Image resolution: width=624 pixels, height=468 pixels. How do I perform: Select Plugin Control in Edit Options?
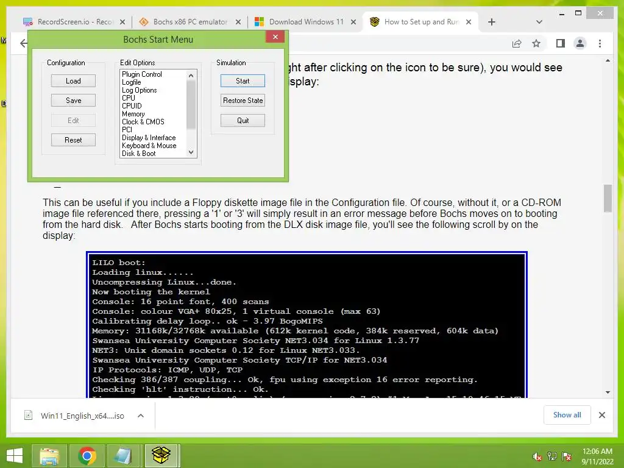coord(141,74)
